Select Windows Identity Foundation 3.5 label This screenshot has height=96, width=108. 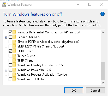40,65
